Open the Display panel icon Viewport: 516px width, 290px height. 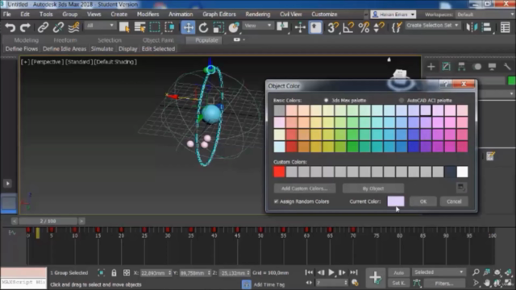pos(492,67)
